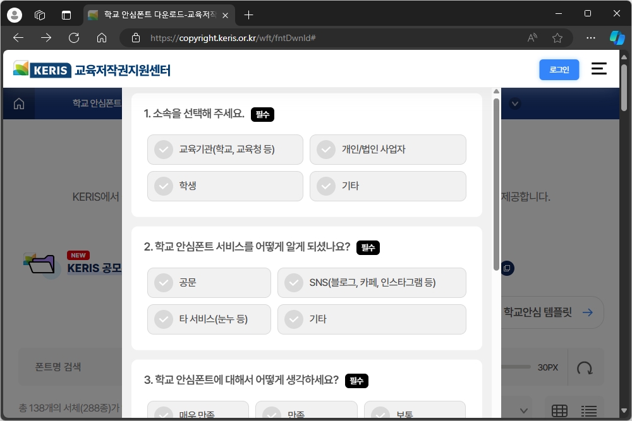Refresh the current page
632x421 pixels.
pos(74,38)
